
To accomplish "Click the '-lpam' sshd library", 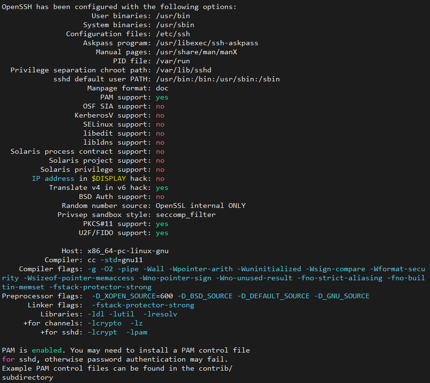I will (x=136, y=333).
